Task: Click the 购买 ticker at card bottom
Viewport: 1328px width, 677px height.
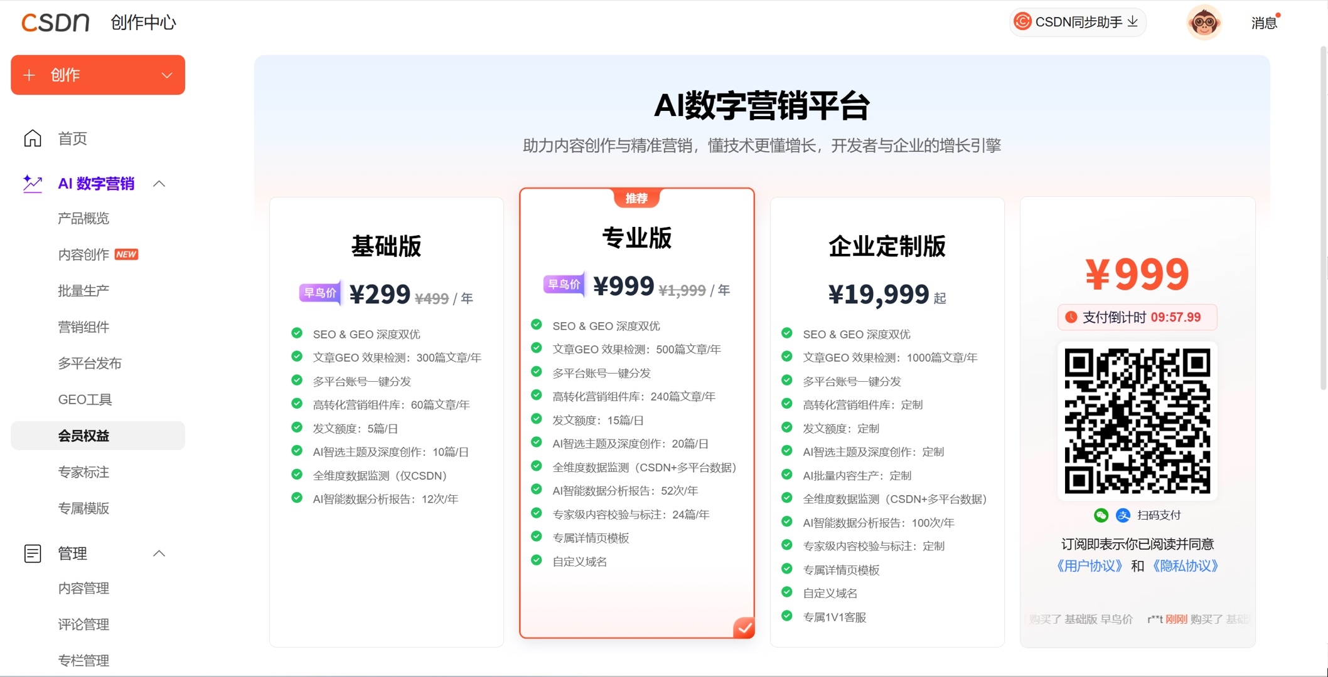Action: (1137, 619)
